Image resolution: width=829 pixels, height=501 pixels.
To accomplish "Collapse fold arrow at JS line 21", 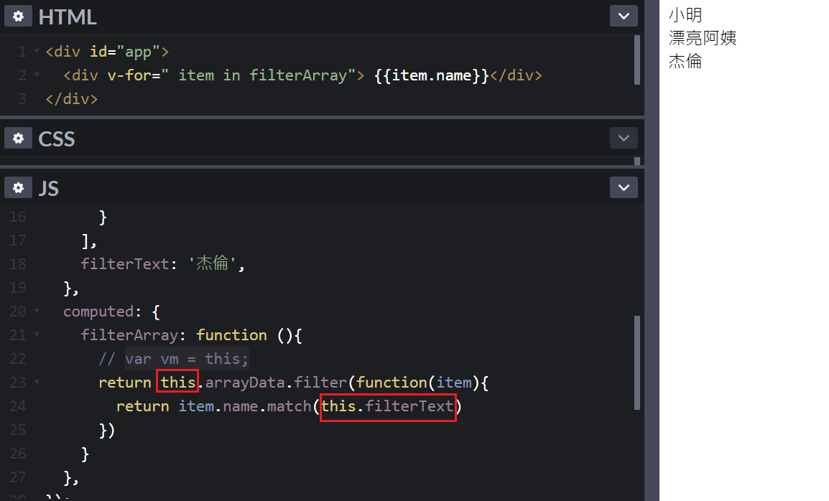I will click(x=37, y=334).
